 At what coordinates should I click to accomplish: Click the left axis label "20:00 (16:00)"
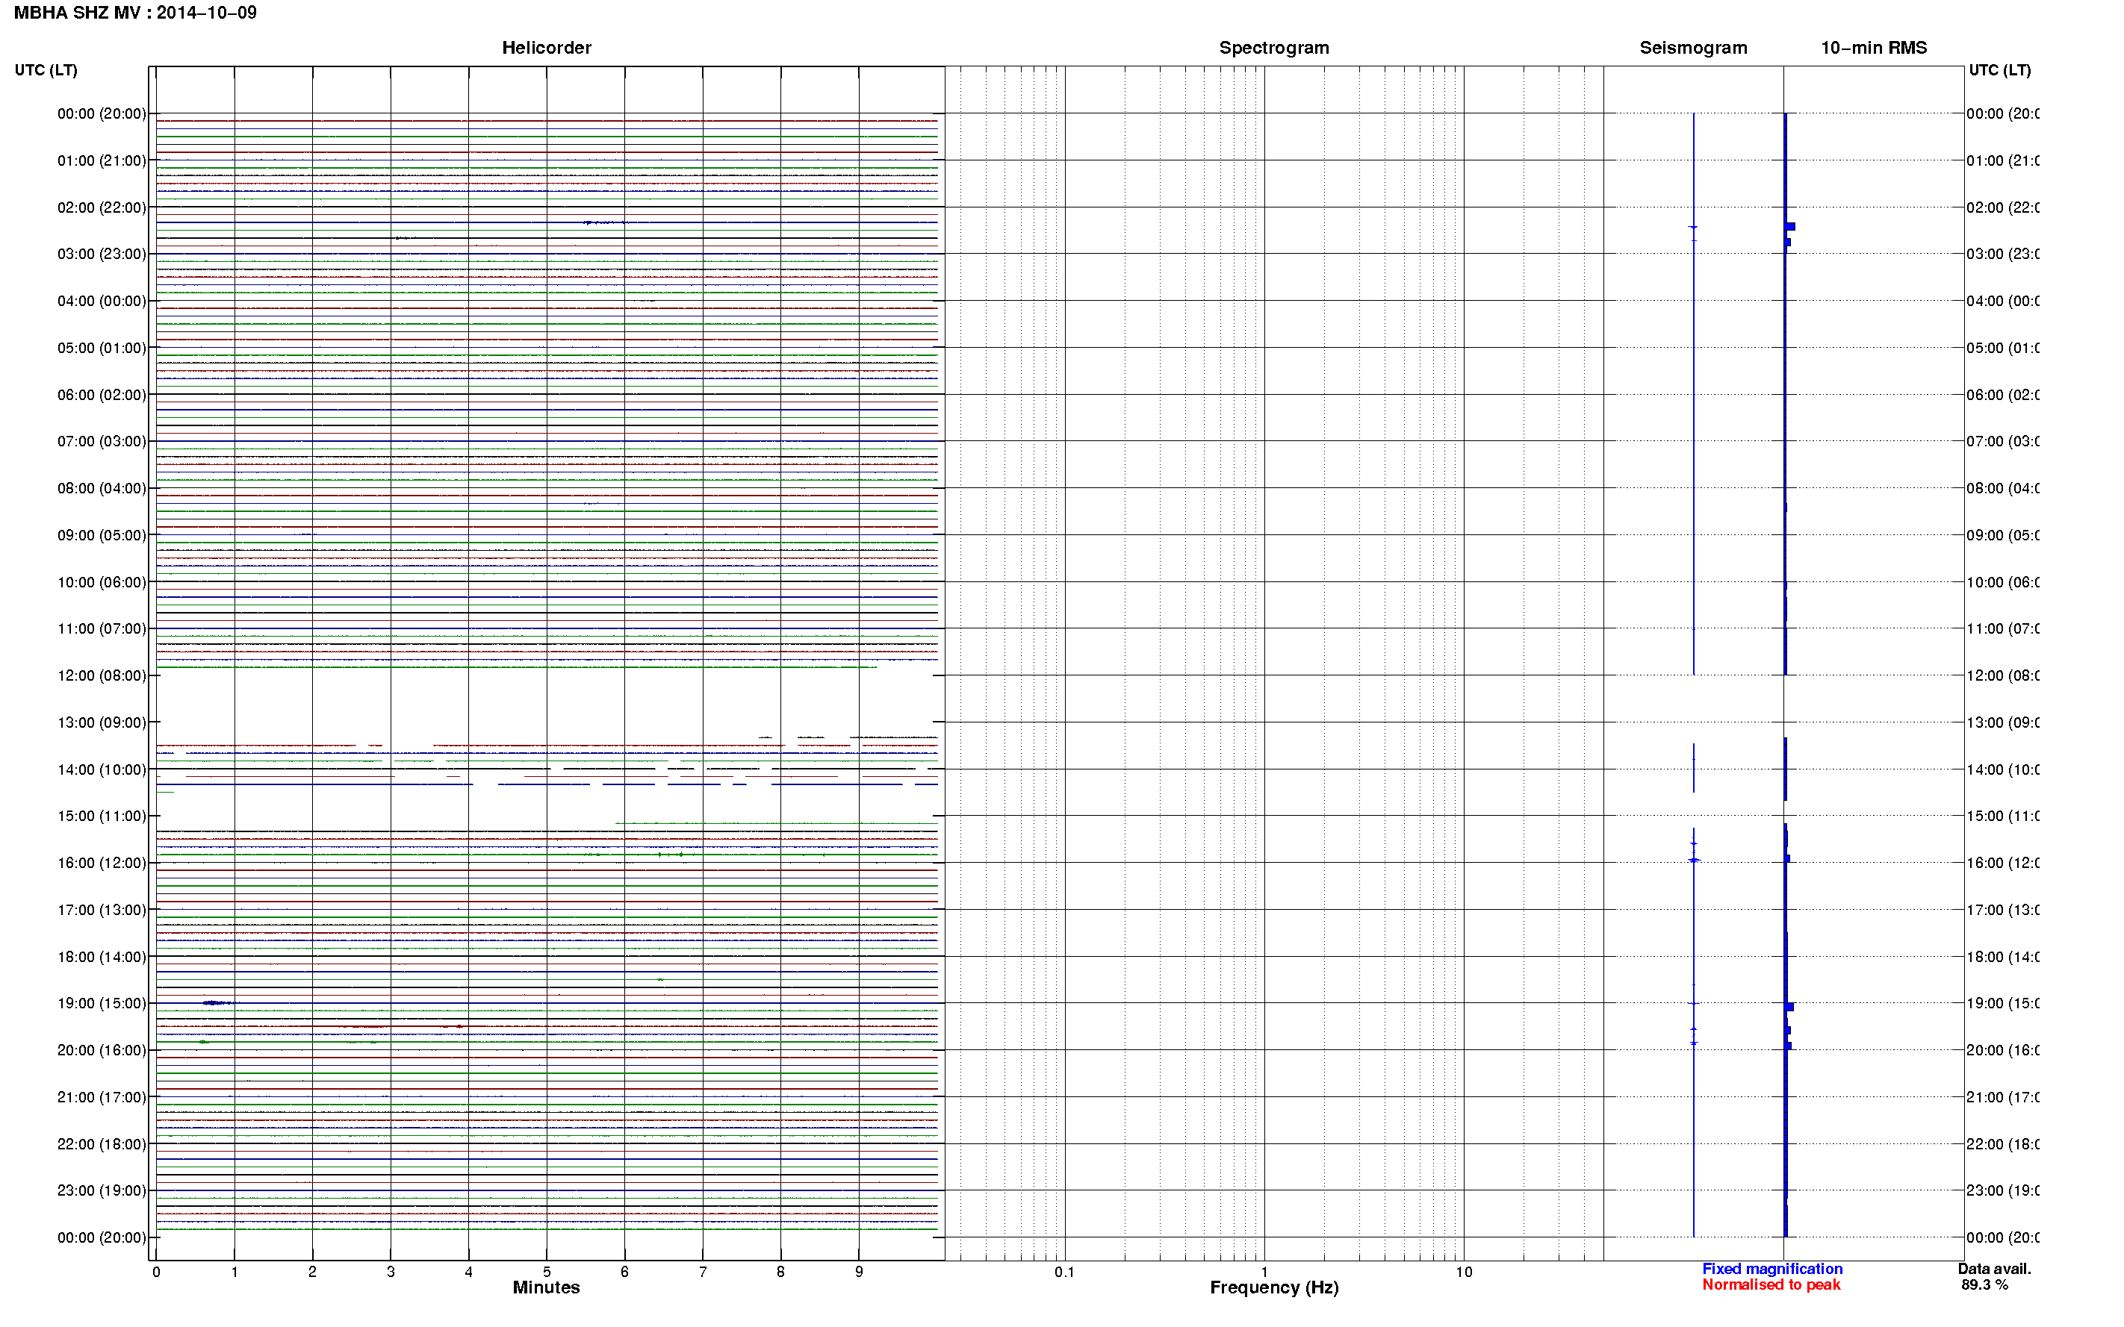[102, 1049]
